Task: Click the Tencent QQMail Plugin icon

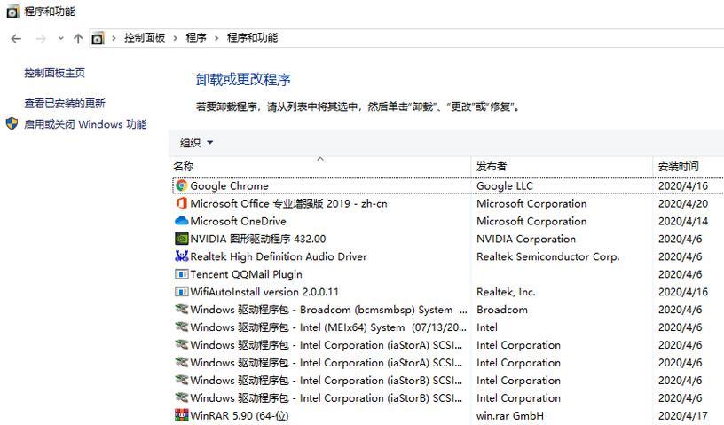Action: click(182, 274)
